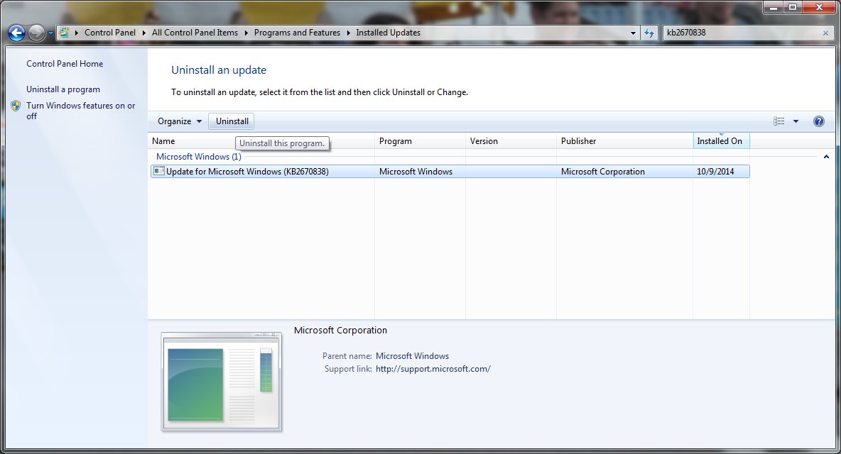Click the Parent name value Microsoft Windows

pos(413,356)
